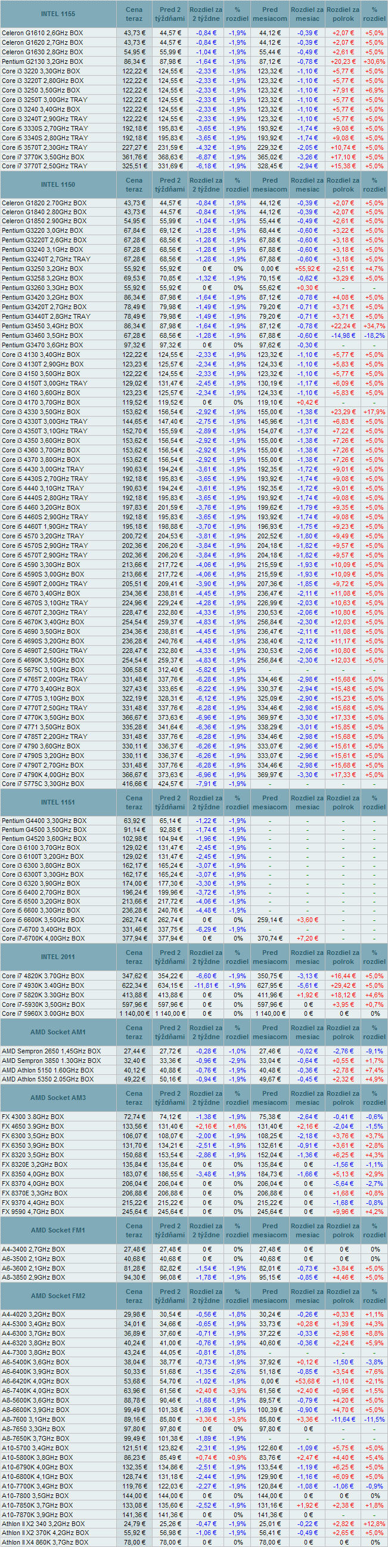Click '+53,68 €' in A6-6420K row
The height and width of the screenshot is (1547, 388).
(307, 1380)
